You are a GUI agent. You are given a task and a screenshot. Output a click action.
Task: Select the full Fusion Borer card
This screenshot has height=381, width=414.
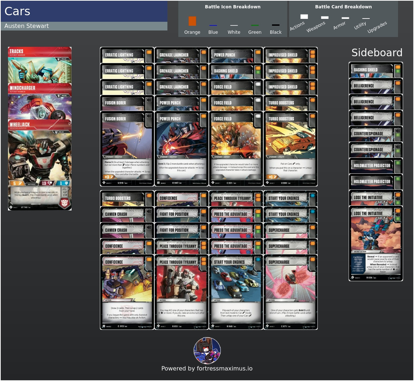[x=127, y=149]
